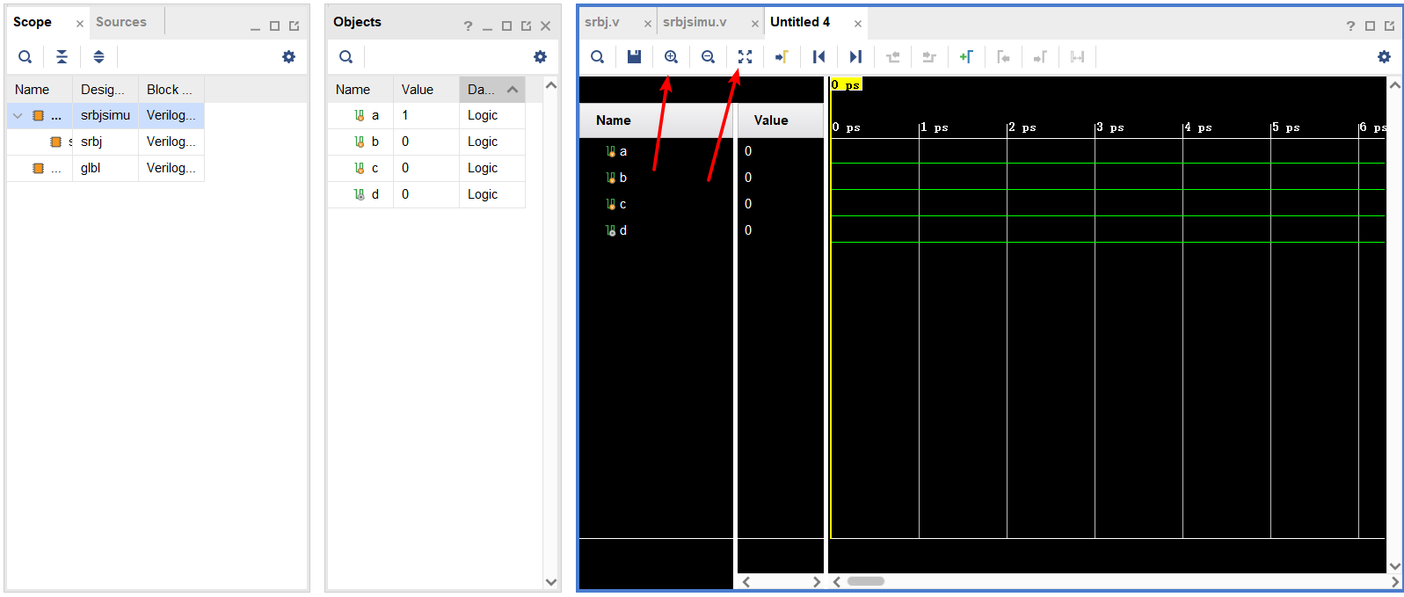Jump to last time using end-arrow icon
The width and height of the screenshot is (1404, 597).
point(855,57)
